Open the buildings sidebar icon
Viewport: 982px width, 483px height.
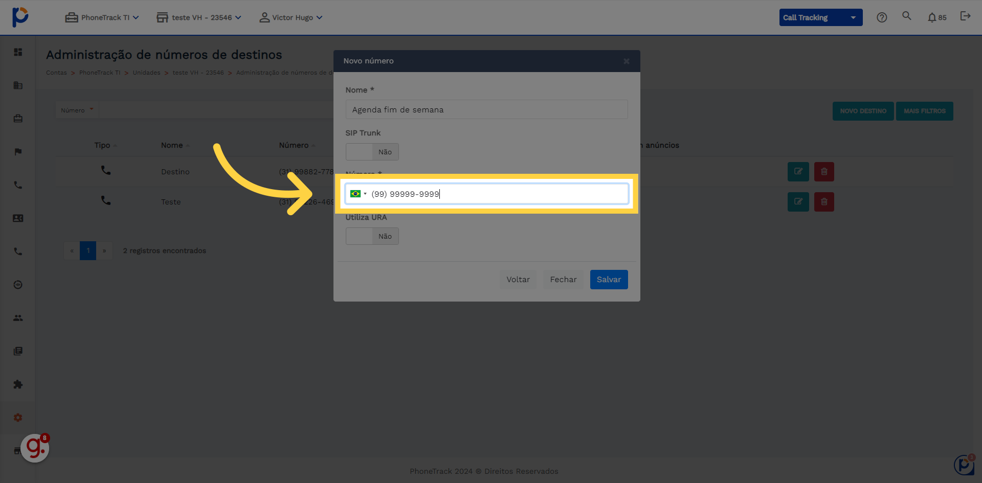[18, 85]
